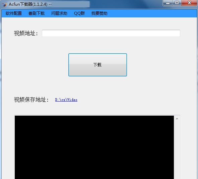Focus the 视频地址 input field
The width and height of the screenshot is (198, 179).
111,33
